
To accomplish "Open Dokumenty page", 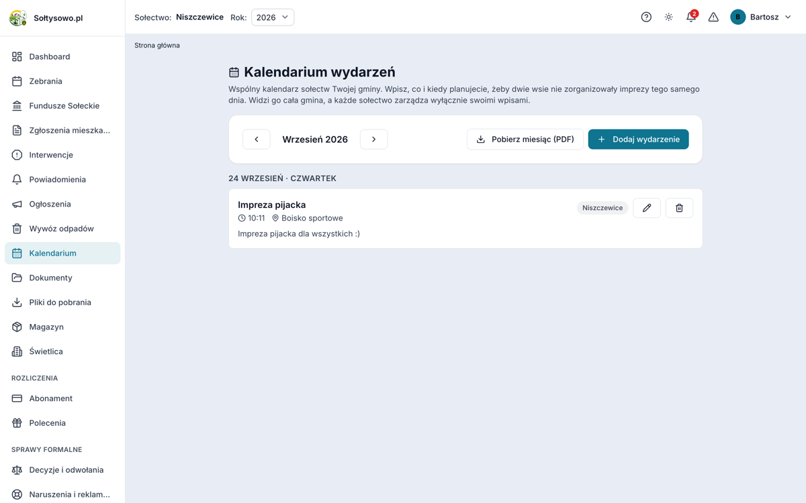I will (x=62, y=278).
